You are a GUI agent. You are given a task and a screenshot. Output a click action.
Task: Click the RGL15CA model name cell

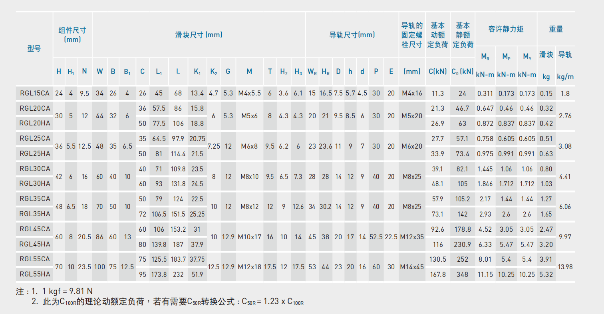point(34,93)
